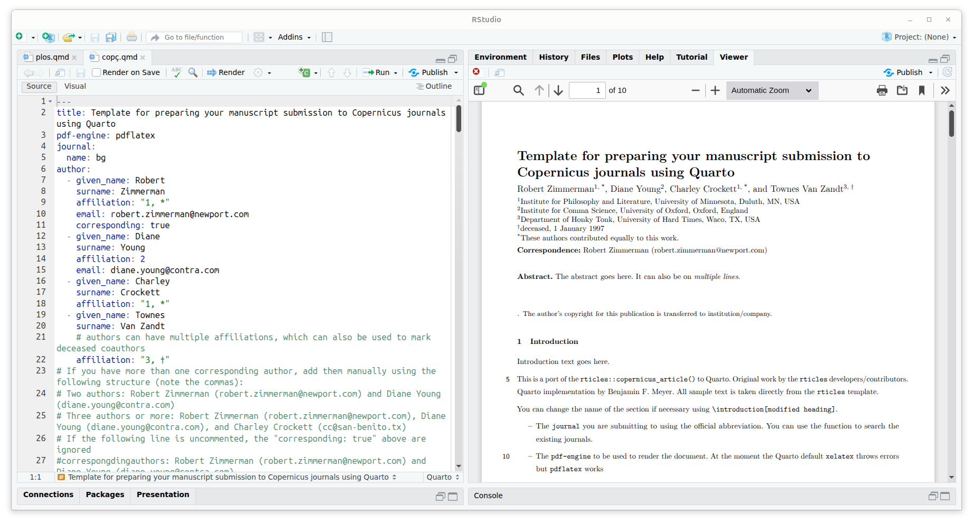This screenshot has width=973, height=523.
Task: Click the Run button
Action: (x=377, y=72)
